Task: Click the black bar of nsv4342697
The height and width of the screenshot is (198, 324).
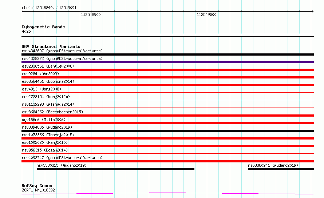Action: click(167, 54)
